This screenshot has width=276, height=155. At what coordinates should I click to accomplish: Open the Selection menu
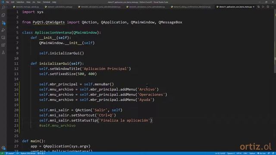(x=20, y=2)
